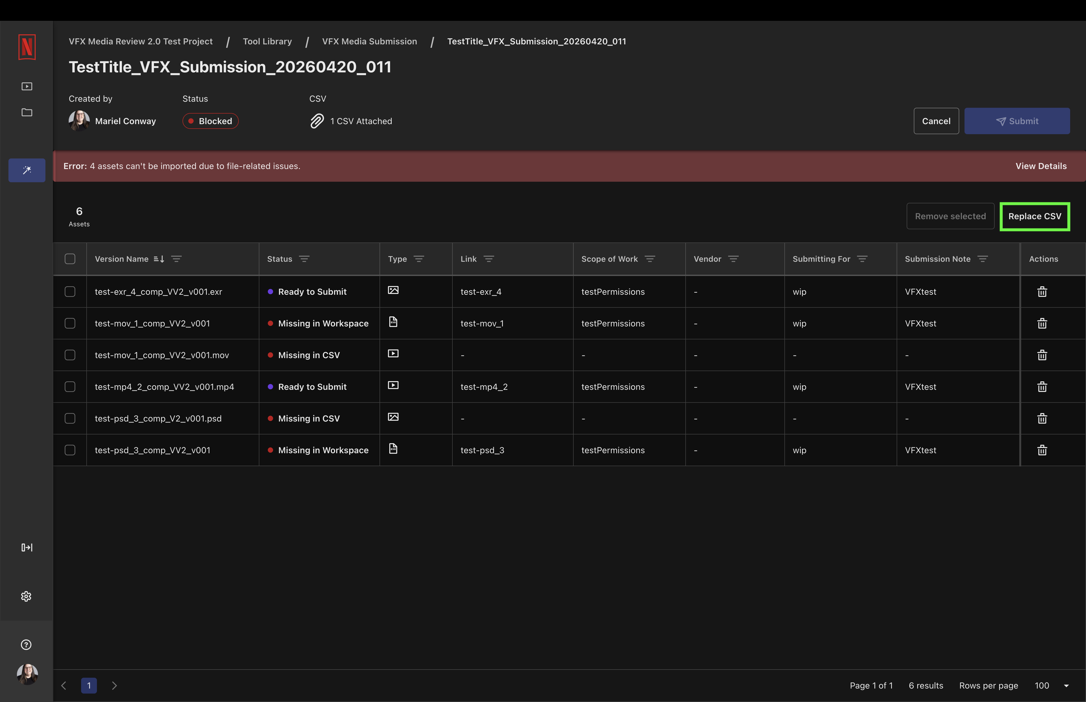1086x702 pixels.
Task: Click Remove selected button
Action: pyautogui.click(x=950, y=217)
